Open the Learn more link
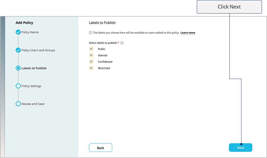This screenshot has width=267, height=158. pos(188,33)
